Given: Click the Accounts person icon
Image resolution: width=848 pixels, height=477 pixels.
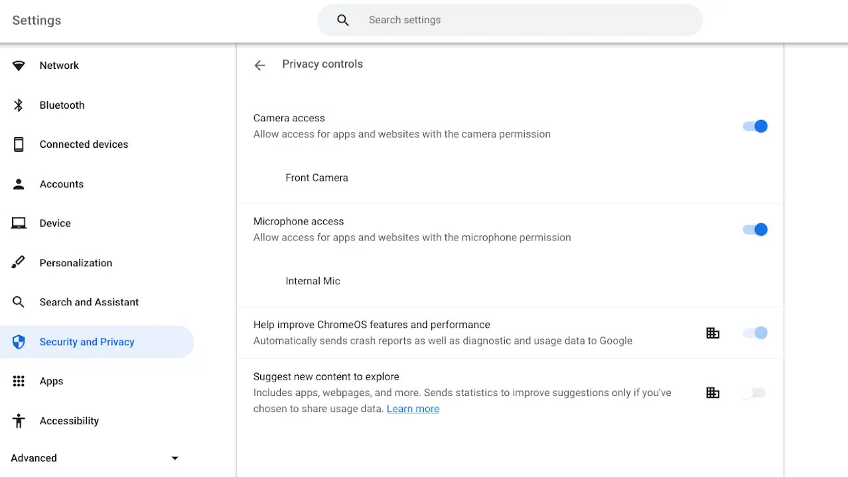Looking at the screenshot, I should click(x=19, y=184).
